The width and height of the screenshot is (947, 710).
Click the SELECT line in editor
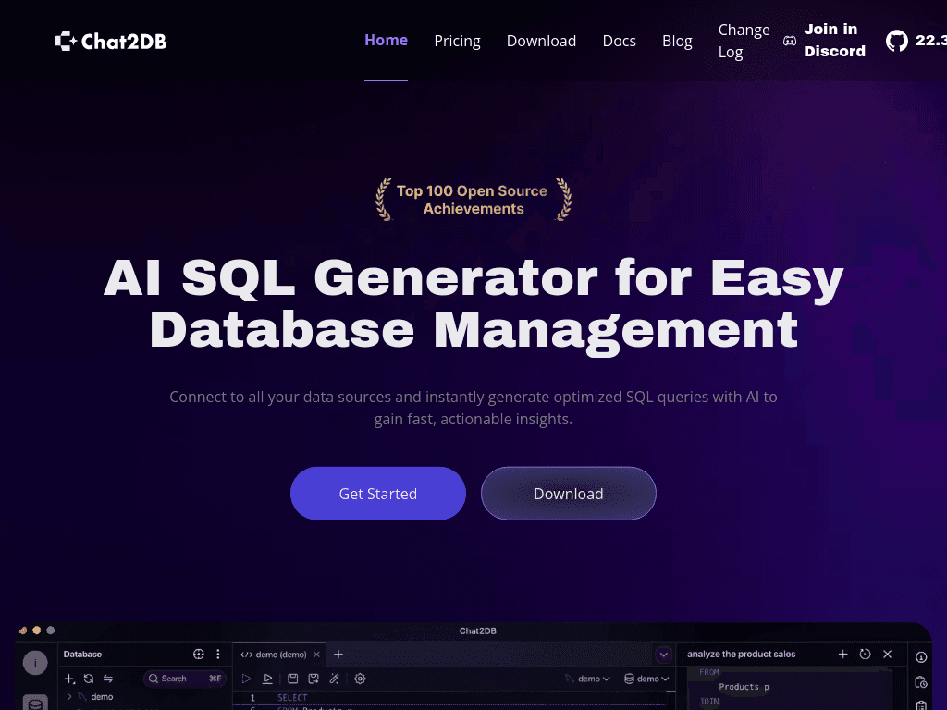click(x=292, y=697)
